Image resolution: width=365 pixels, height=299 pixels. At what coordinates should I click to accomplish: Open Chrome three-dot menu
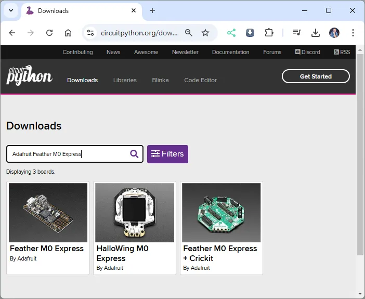[353, 33]
